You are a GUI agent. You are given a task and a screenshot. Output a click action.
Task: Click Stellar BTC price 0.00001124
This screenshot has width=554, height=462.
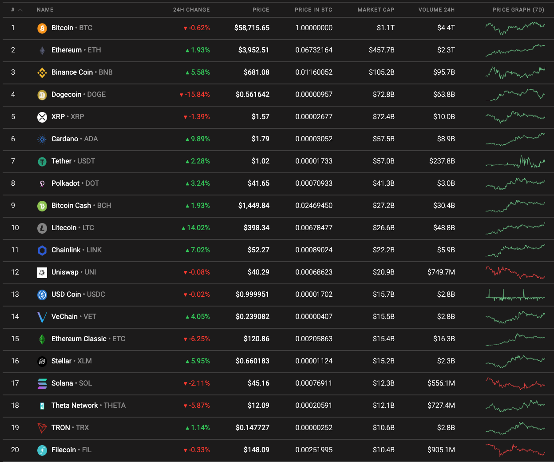click(x=314, y=361)
